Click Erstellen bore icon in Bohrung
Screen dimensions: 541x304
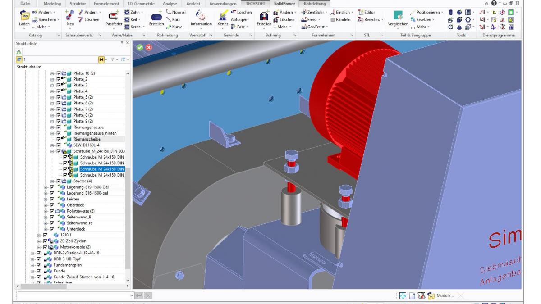264,14
